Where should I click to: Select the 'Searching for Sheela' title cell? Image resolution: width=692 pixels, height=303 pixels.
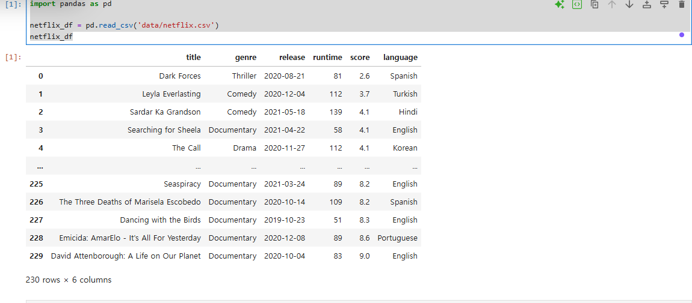pos(164,130)
